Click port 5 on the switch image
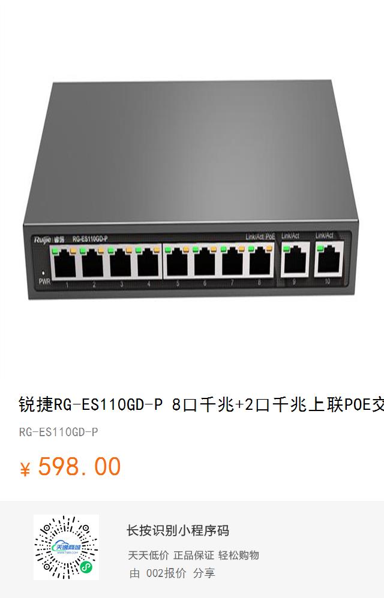 177,264
